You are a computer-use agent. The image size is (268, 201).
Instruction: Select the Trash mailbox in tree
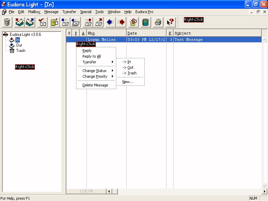tap(21, 51)
